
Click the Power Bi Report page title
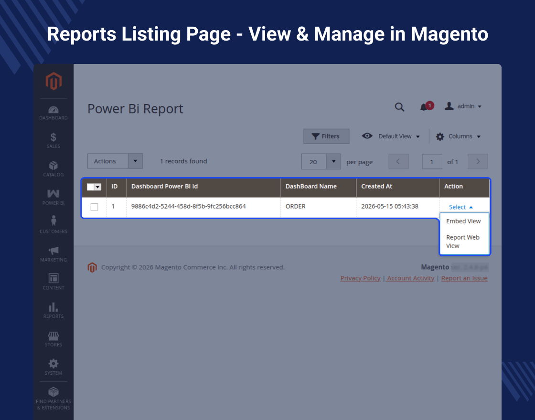[x=136, y=109]
